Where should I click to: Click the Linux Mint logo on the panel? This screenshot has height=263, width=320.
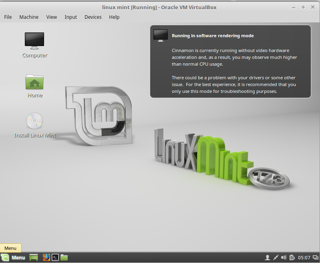tap(5, 257)
